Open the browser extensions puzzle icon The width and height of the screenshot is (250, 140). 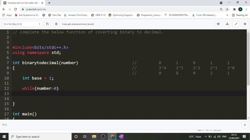click(x=234, y=9)
